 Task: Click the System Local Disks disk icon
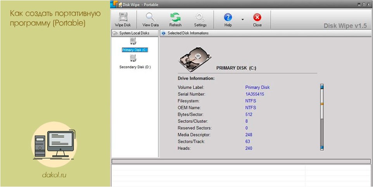115,33
